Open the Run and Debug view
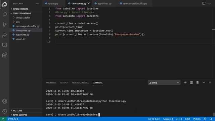 (4, 35)
